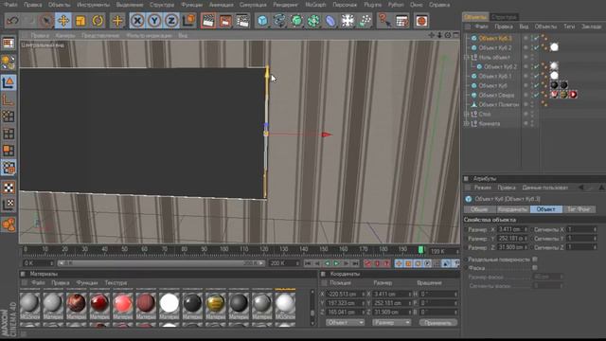
Task: Toggle visibility dots for Объект Куб.3
Action: click(532, 38)
